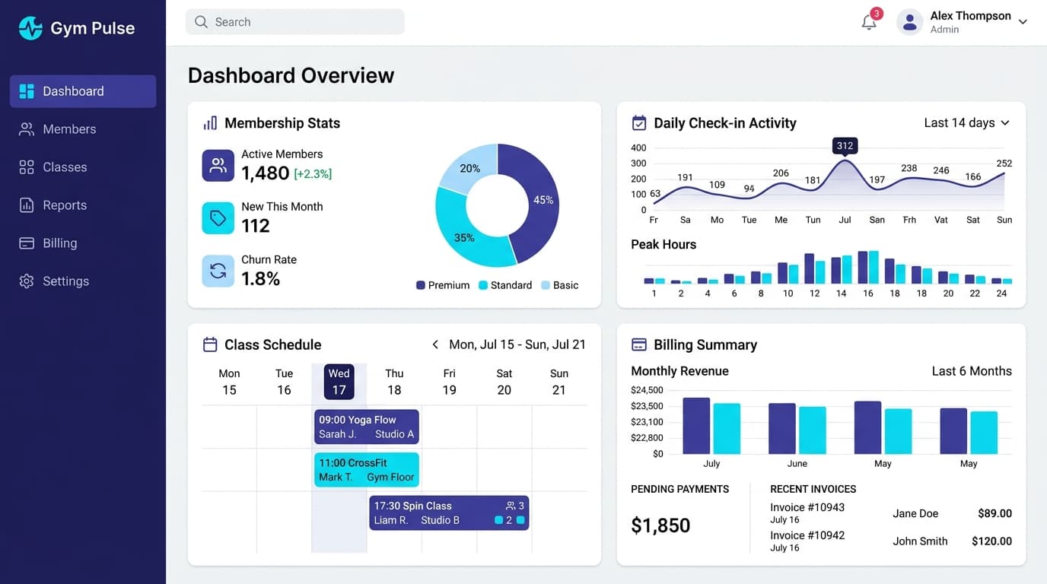Click the Billing Summary card icon

(639, 344)
